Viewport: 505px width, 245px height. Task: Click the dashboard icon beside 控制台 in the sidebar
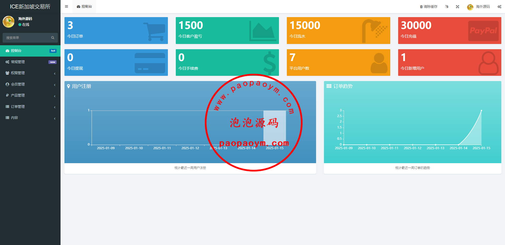(x=7, y=51)
